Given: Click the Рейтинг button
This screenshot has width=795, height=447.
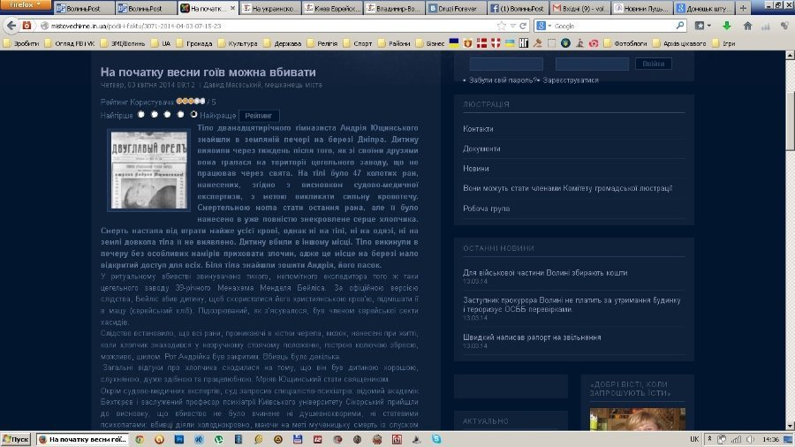Looking at the screenshot, I should [259, 115].
